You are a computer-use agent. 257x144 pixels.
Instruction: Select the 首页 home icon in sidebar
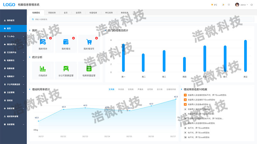5,28
